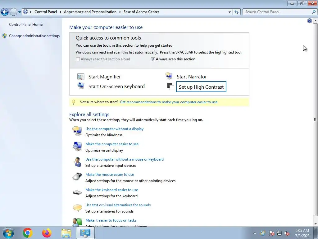Launch Google Chrome from the taskbar
Image resolution: width=318 pixels, height=239 pixels.
[x=28, y=233]
